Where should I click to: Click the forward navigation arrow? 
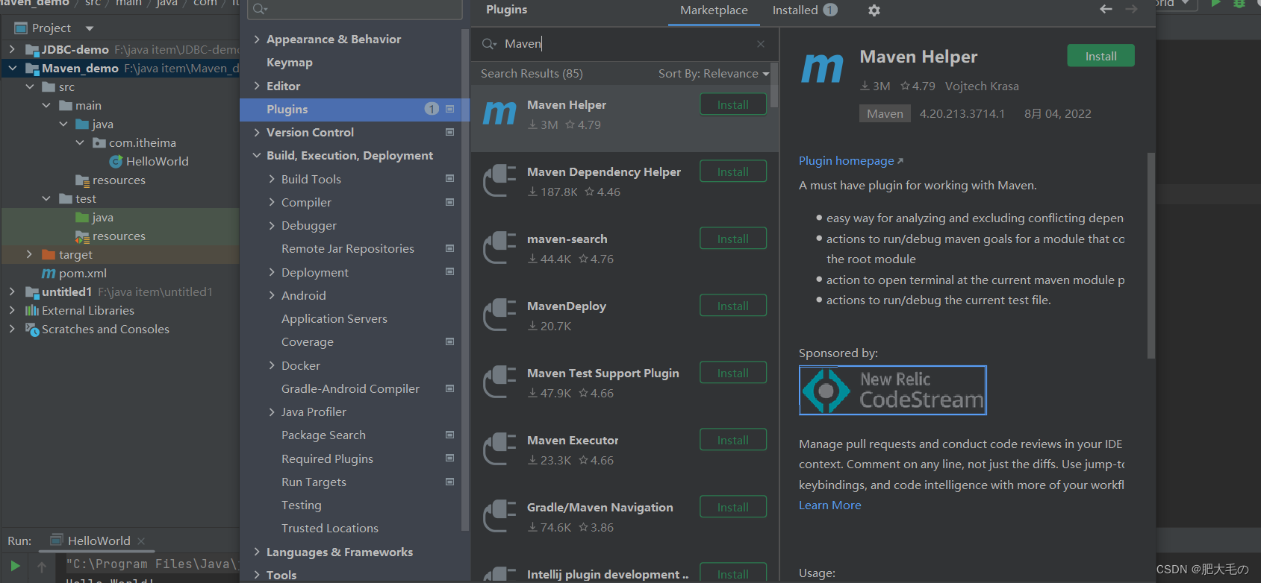tap(1131, 9)
